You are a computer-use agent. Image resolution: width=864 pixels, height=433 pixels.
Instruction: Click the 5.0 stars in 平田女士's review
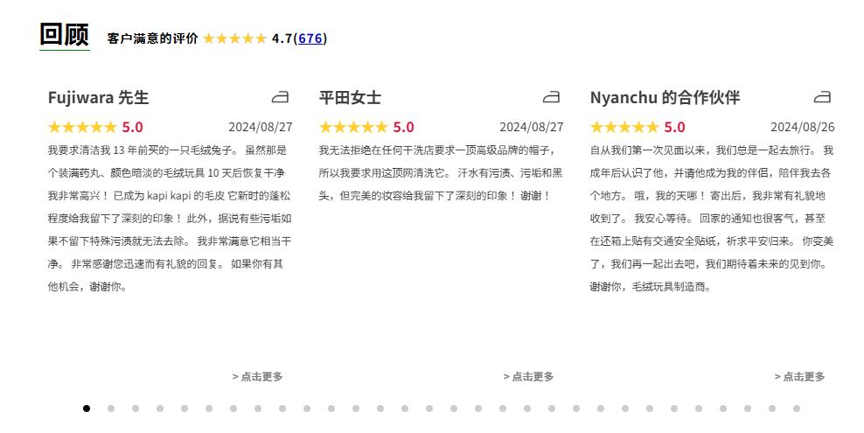(x=353, y=127)
